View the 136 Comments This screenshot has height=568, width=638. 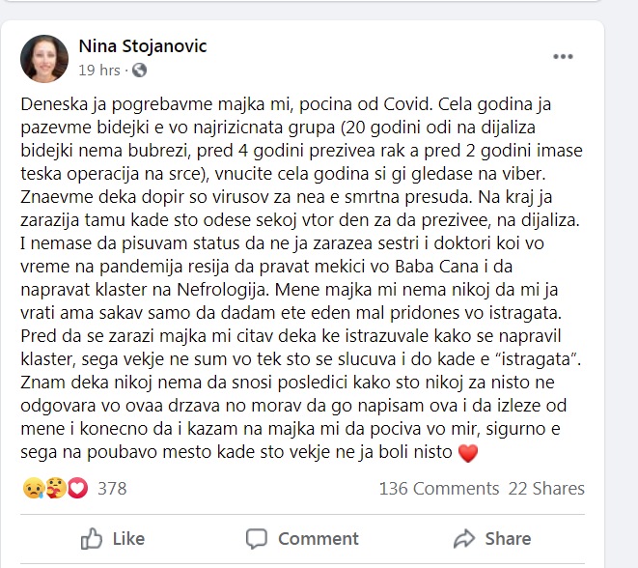click(x=439, y=488)
